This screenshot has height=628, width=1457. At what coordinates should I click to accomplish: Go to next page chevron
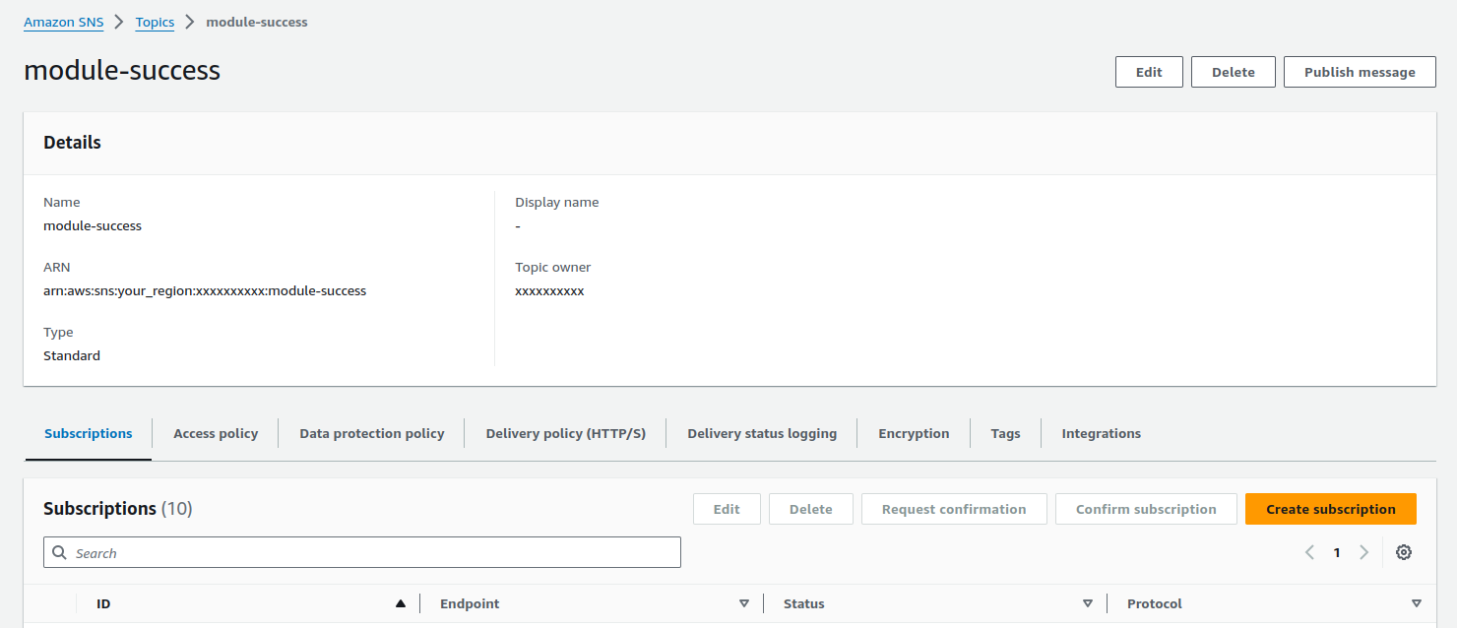pyautogui.click(x=1363, y=552)
